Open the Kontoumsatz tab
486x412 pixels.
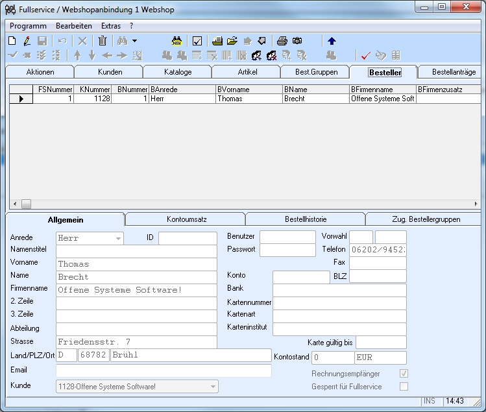[x=186, y=219]
